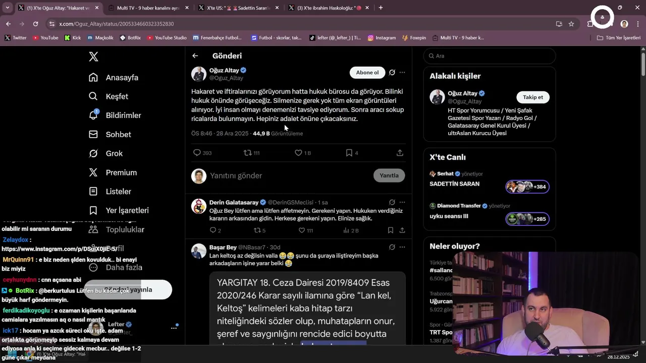Screen dimensions: 646x363
Task: Go back with the Gönderi arrow
Action: coord(195,56)
